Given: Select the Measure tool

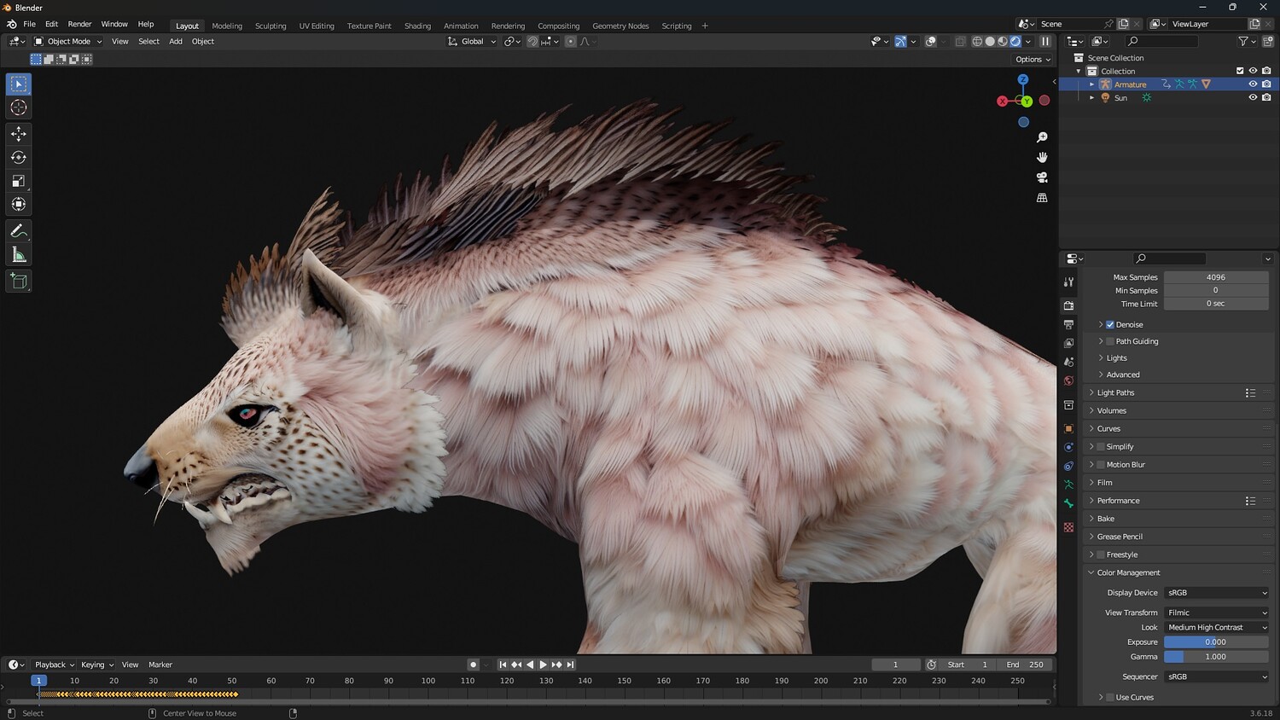Looking at the screenshot, I should coord(19,255).
